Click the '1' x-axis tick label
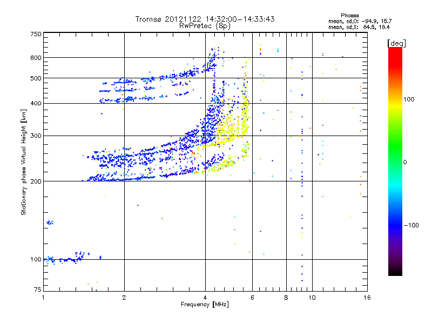432x324 pixels. 43,298
